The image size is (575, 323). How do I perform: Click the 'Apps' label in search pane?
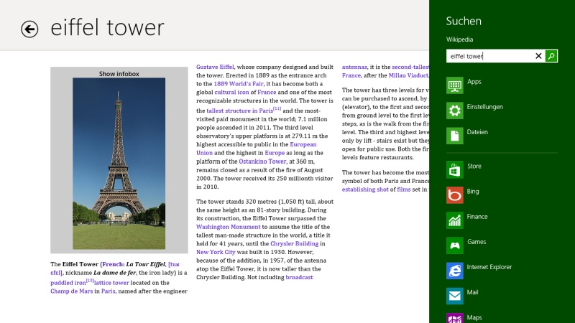[474, 82]
